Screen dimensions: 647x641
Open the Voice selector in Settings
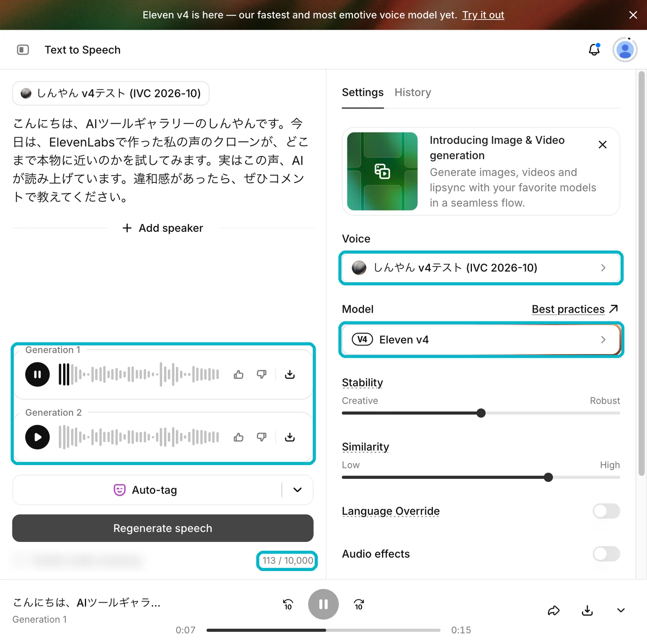pos(481,268)
